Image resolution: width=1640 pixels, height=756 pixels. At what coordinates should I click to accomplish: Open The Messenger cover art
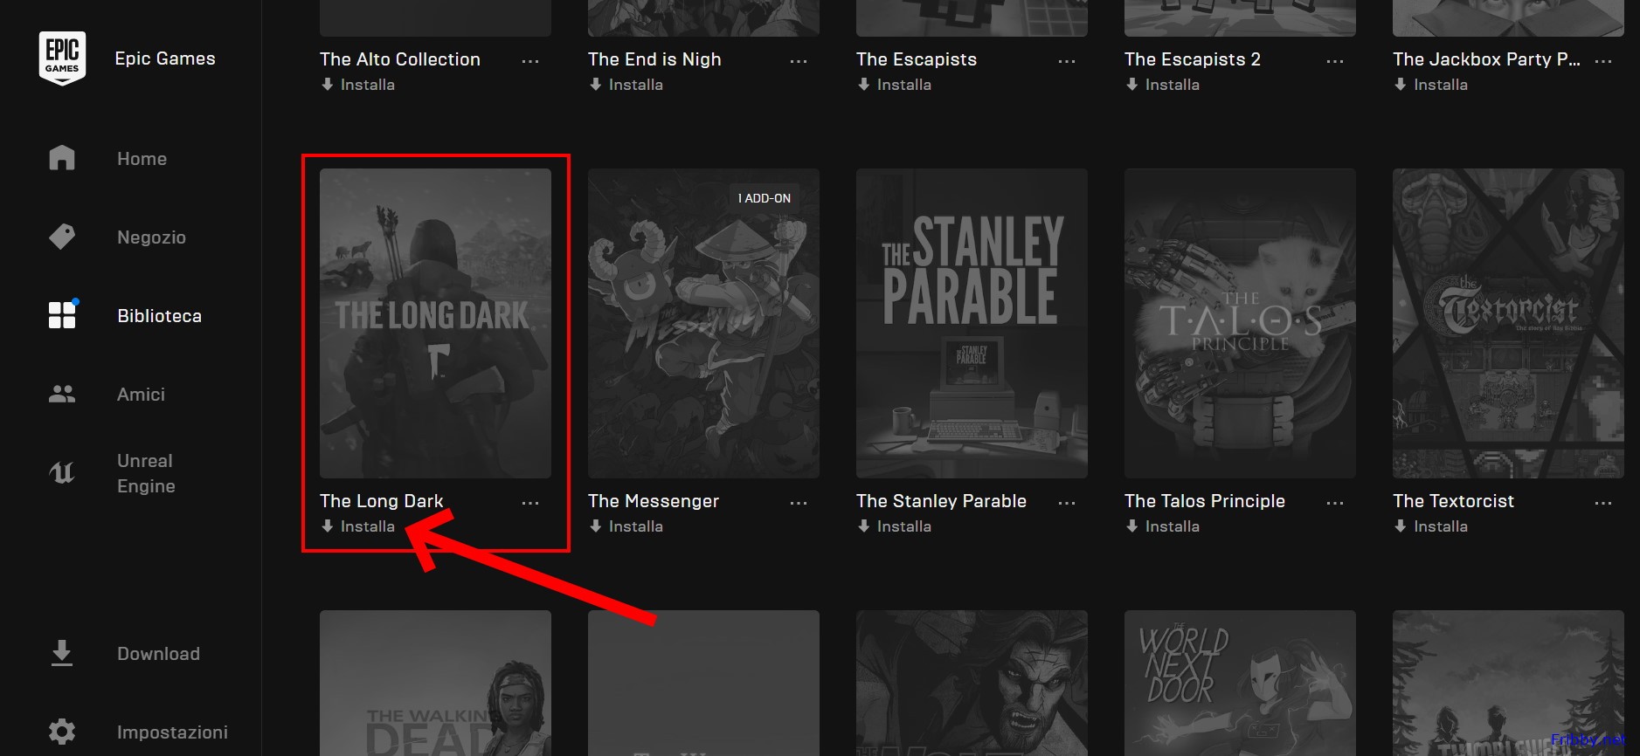(703, 323)
